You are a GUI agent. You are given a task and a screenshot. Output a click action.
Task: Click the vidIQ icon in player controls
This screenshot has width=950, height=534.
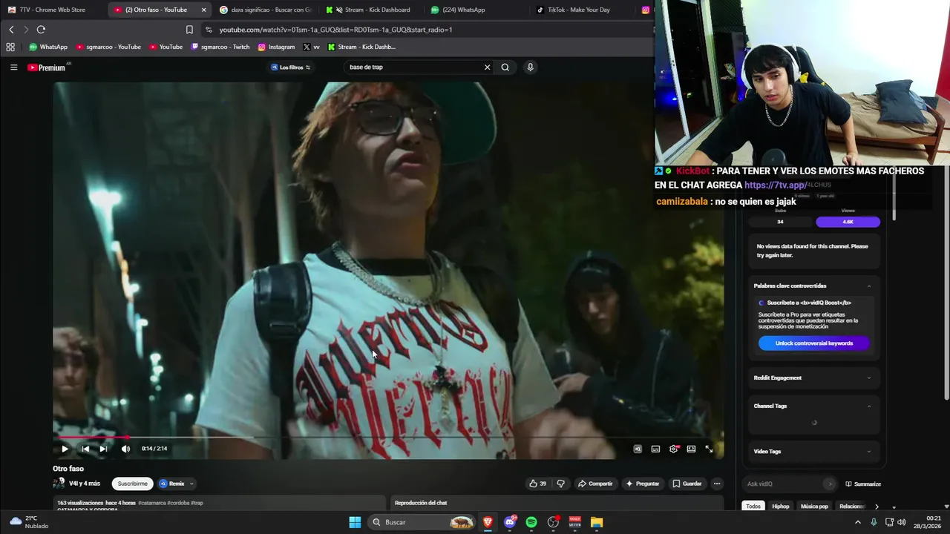point(638,449)
